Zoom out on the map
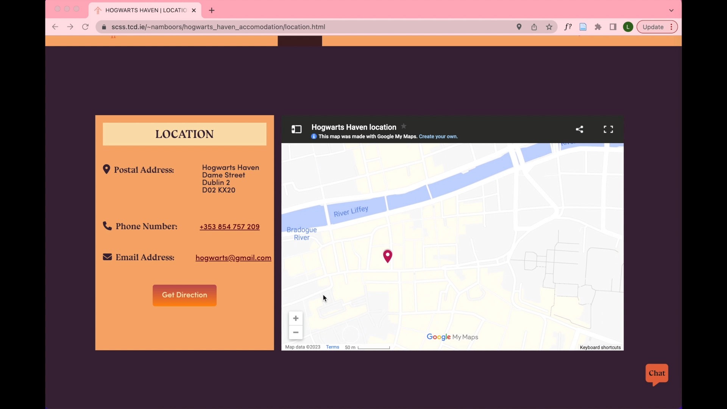The height and width of the screenshot is (409, 727). click(296, 333)
